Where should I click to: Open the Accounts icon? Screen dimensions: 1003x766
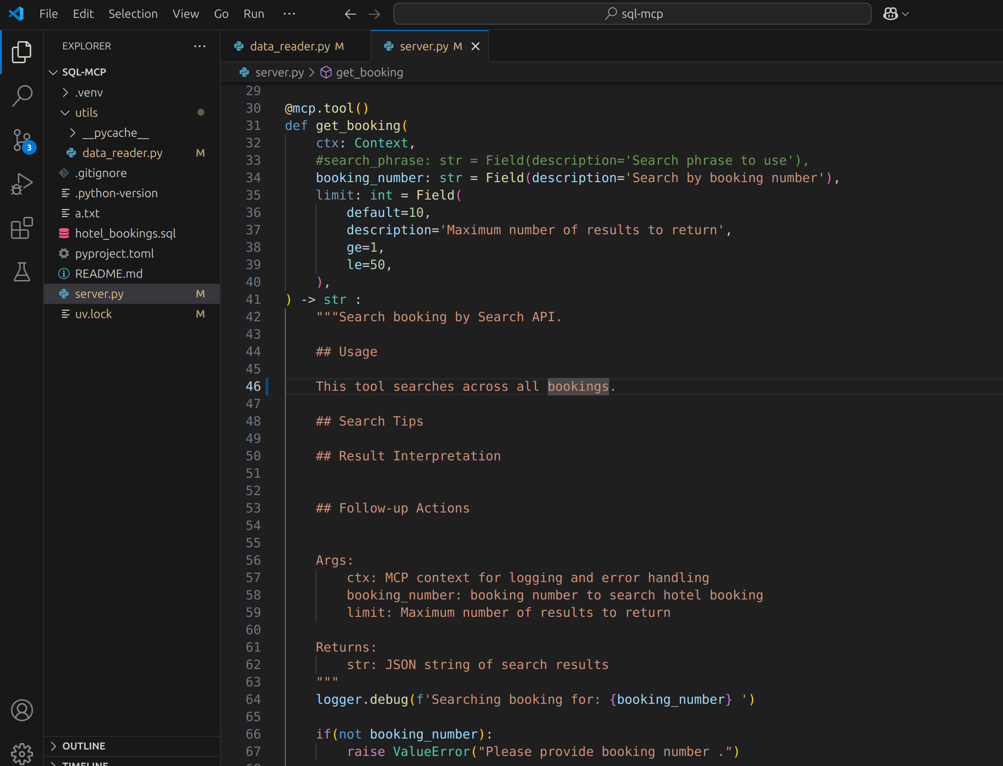(x=22, y=710)
